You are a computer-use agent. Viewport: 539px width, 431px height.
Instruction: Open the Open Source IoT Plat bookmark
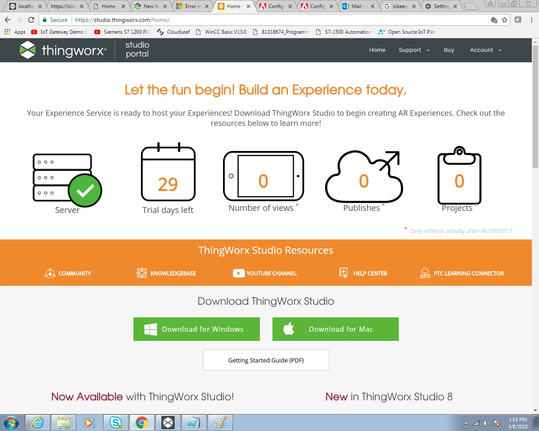407,32
